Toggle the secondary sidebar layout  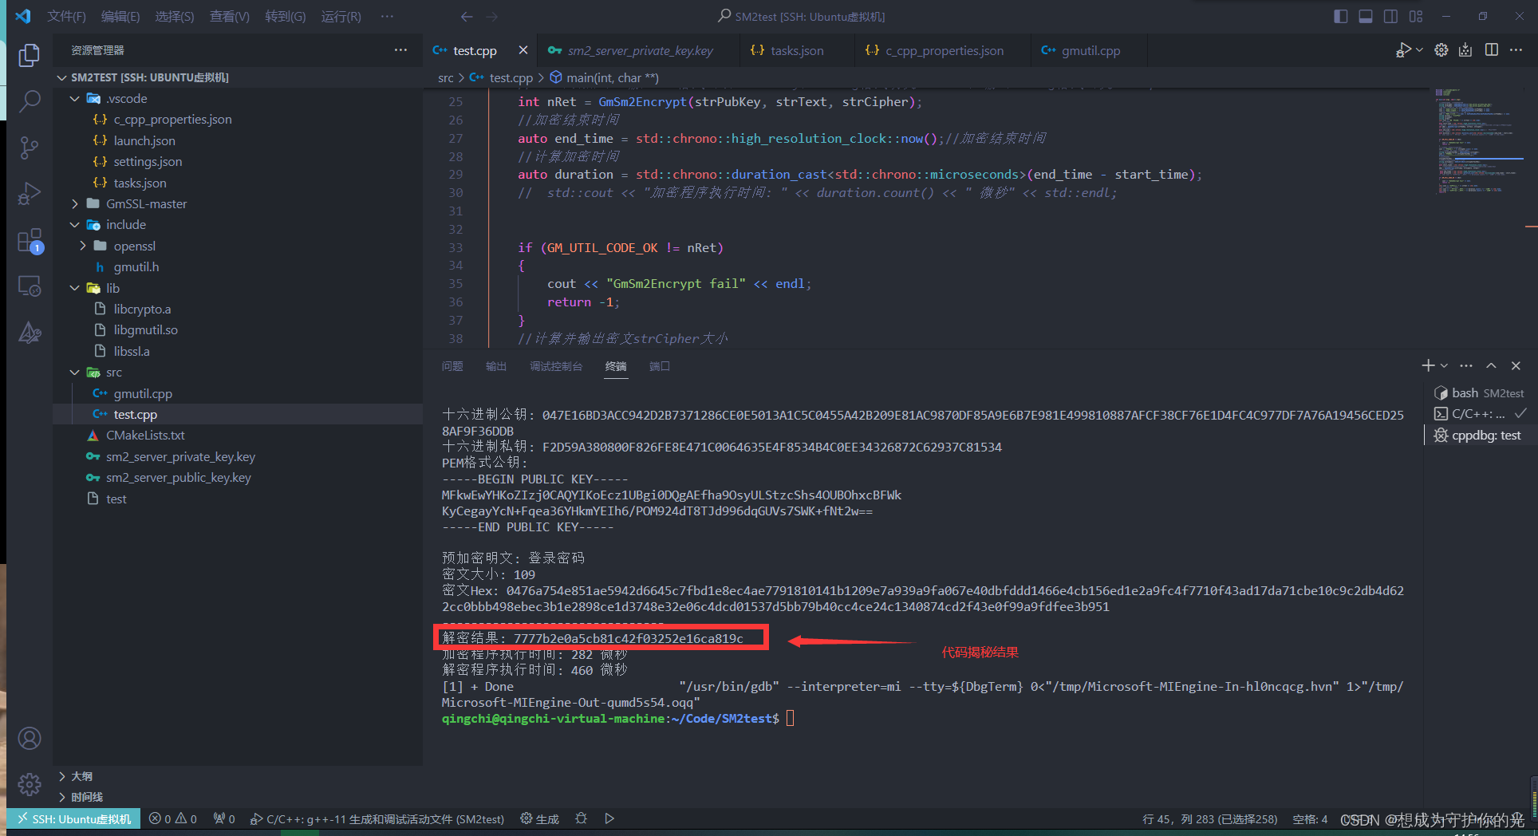tap(1390, 17)
